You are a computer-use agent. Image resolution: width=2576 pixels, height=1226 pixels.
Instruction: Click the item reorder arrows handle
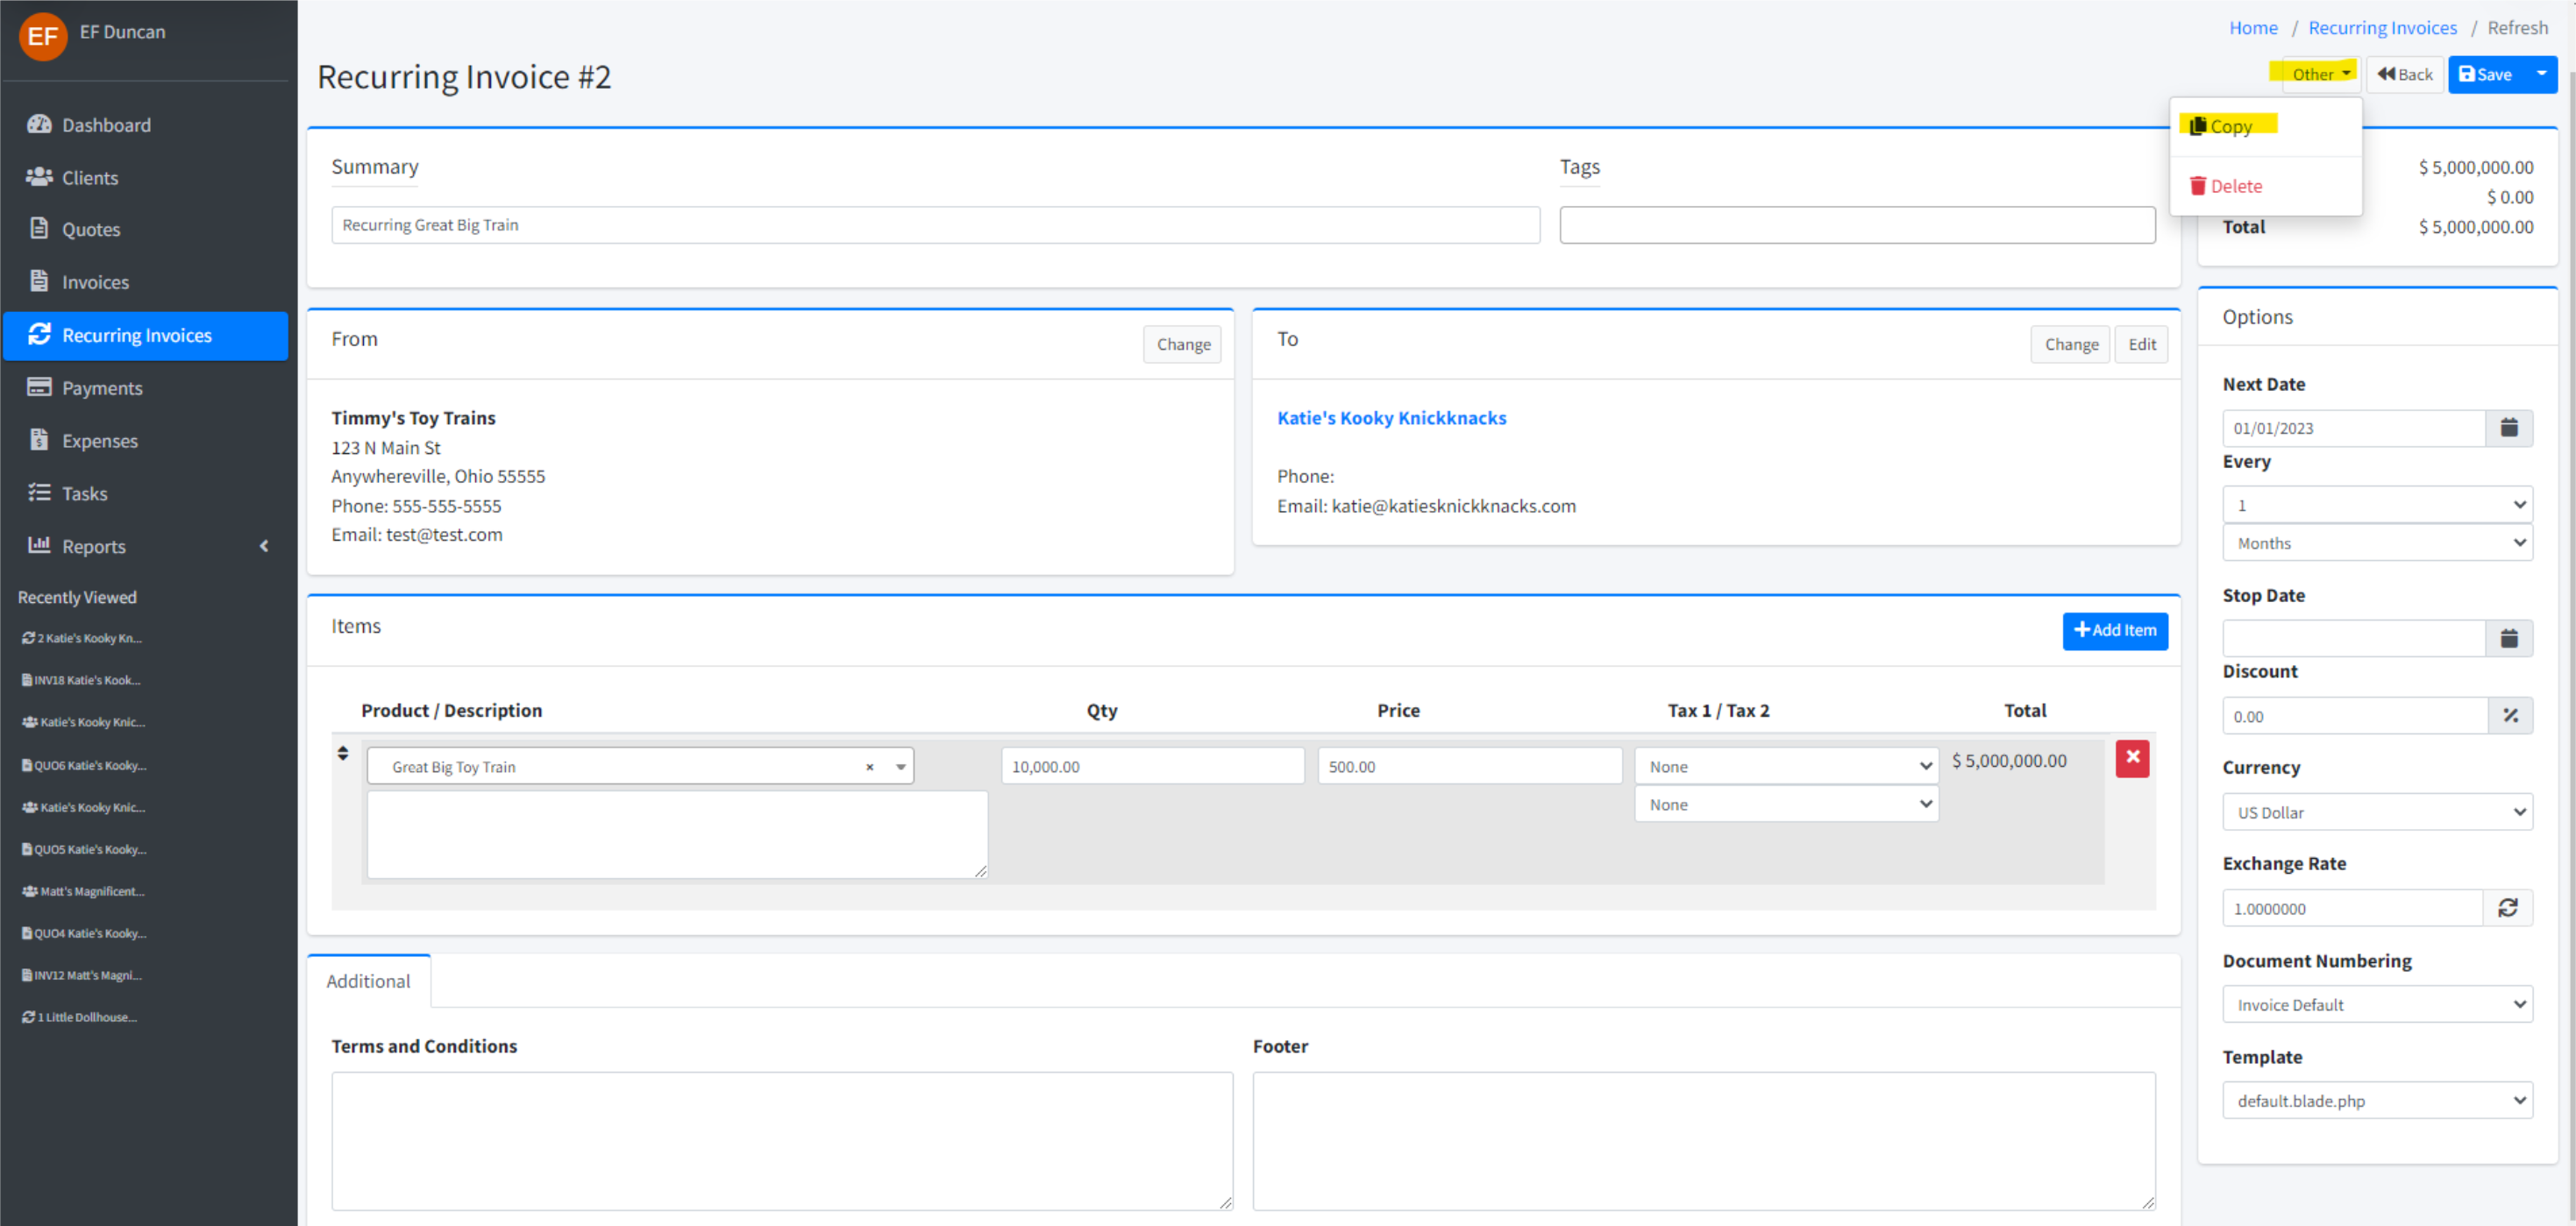click(x=343, y=754)
